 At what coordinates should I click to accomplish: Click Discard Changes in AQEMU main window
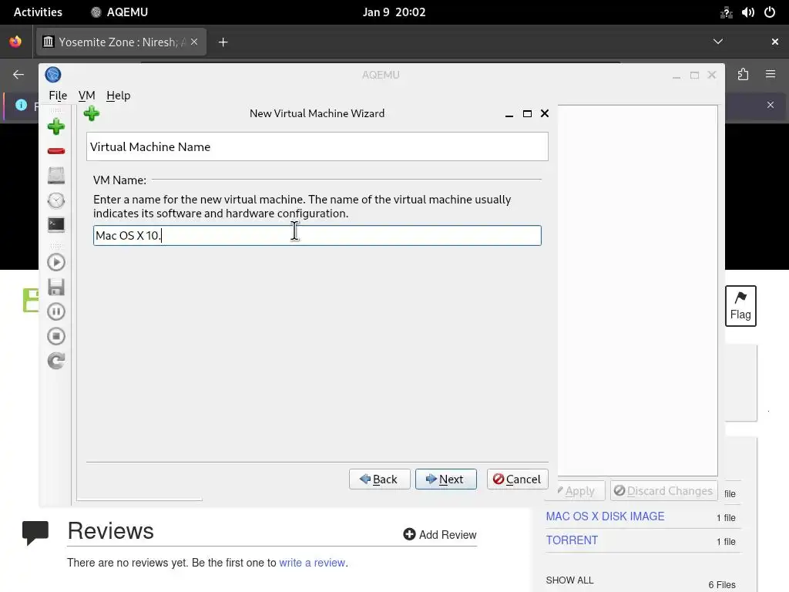pyautogui.click(x=663, y=491)
